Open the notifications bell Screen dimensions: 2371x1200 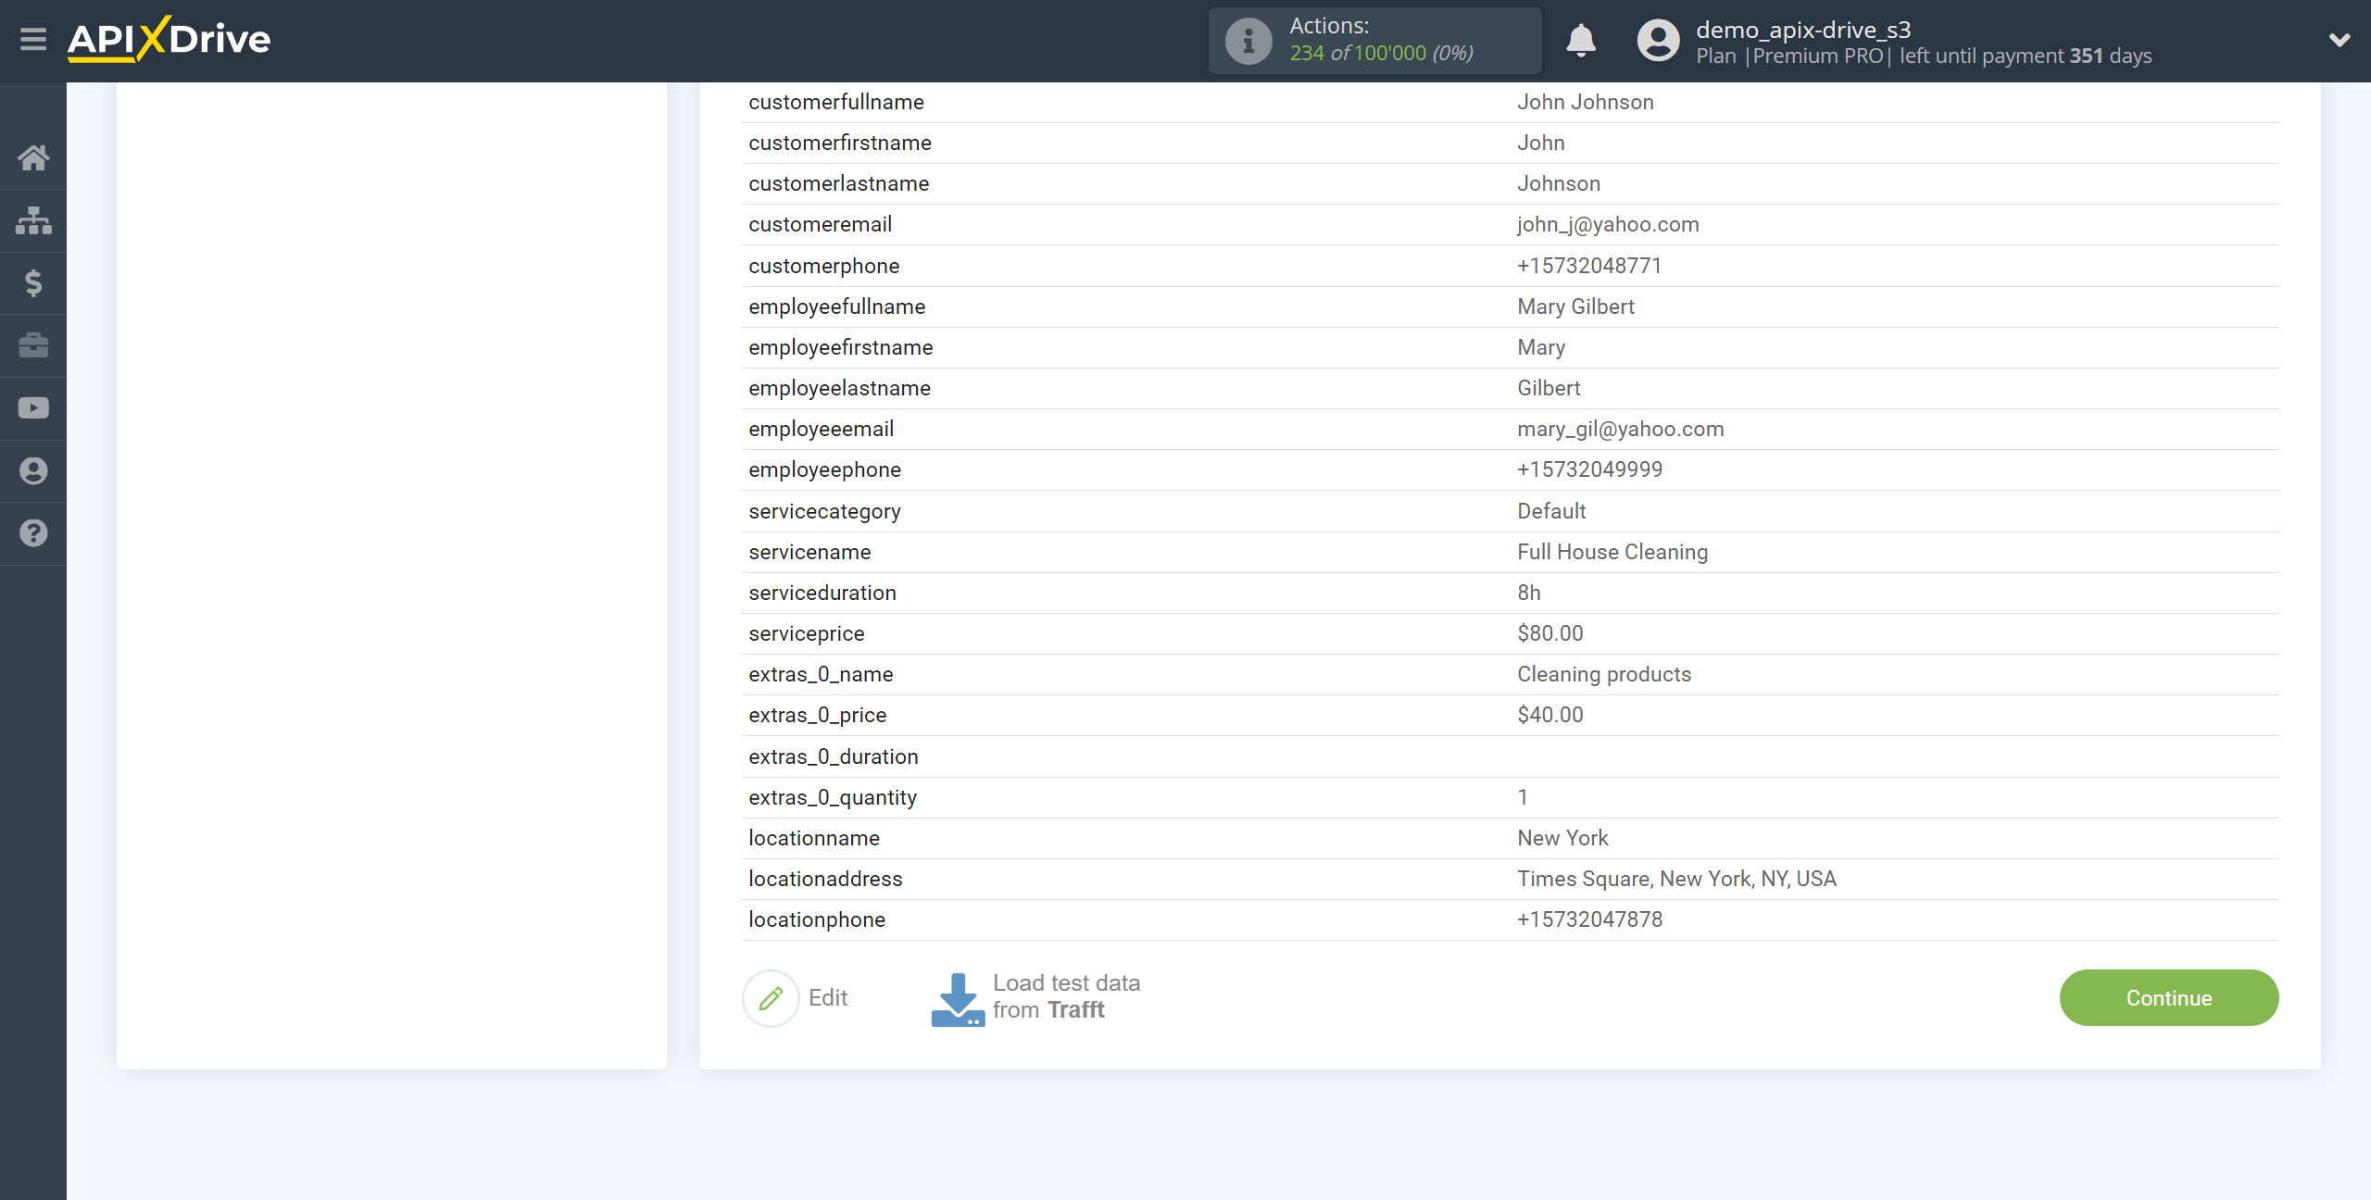1581,41
